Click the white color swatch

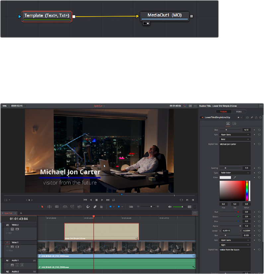[225, 177]
